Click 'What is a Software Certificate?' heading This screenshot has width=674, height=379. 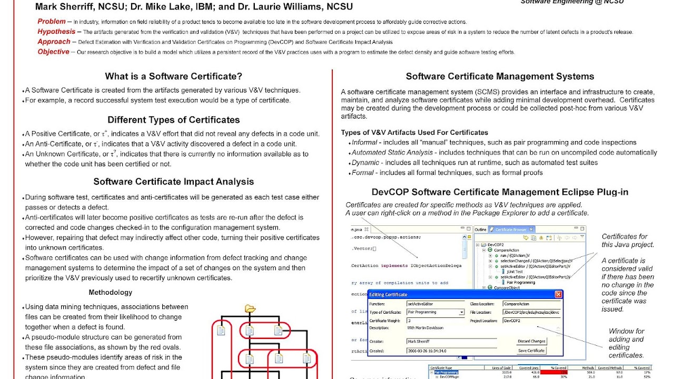tap(174, 76)
